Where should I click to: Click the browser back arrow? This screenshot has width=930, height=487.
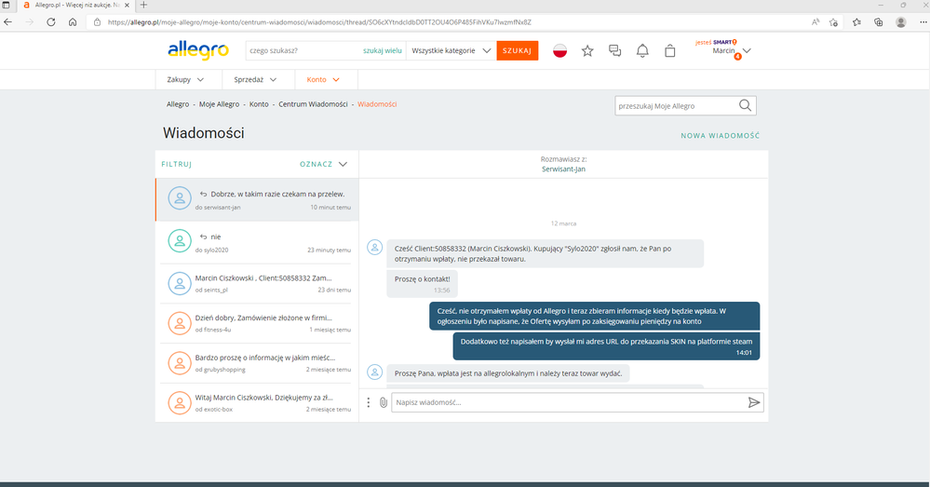[x=7, y=22]
